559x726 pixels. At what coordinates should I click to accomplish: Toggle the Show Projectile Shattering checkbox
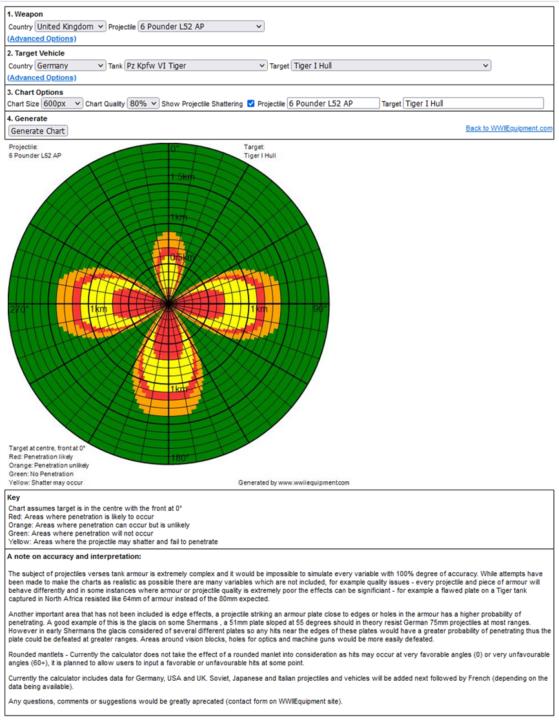(251, 104)
